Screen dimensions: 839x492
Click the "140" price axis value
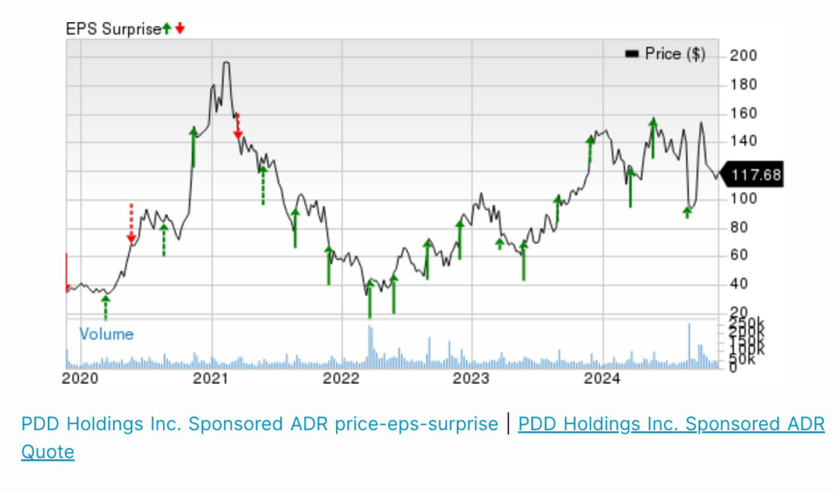tap(743, 141)
